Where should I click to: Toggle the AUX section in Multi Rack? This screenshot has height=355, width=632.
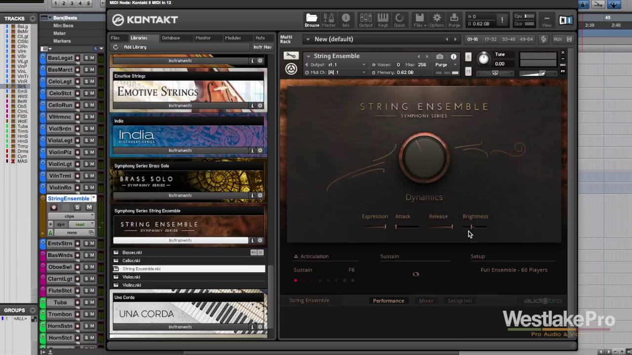[x=557, y=39]
